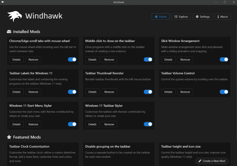Select Disable grouping on the taskbar title

[x=108, y=147]
